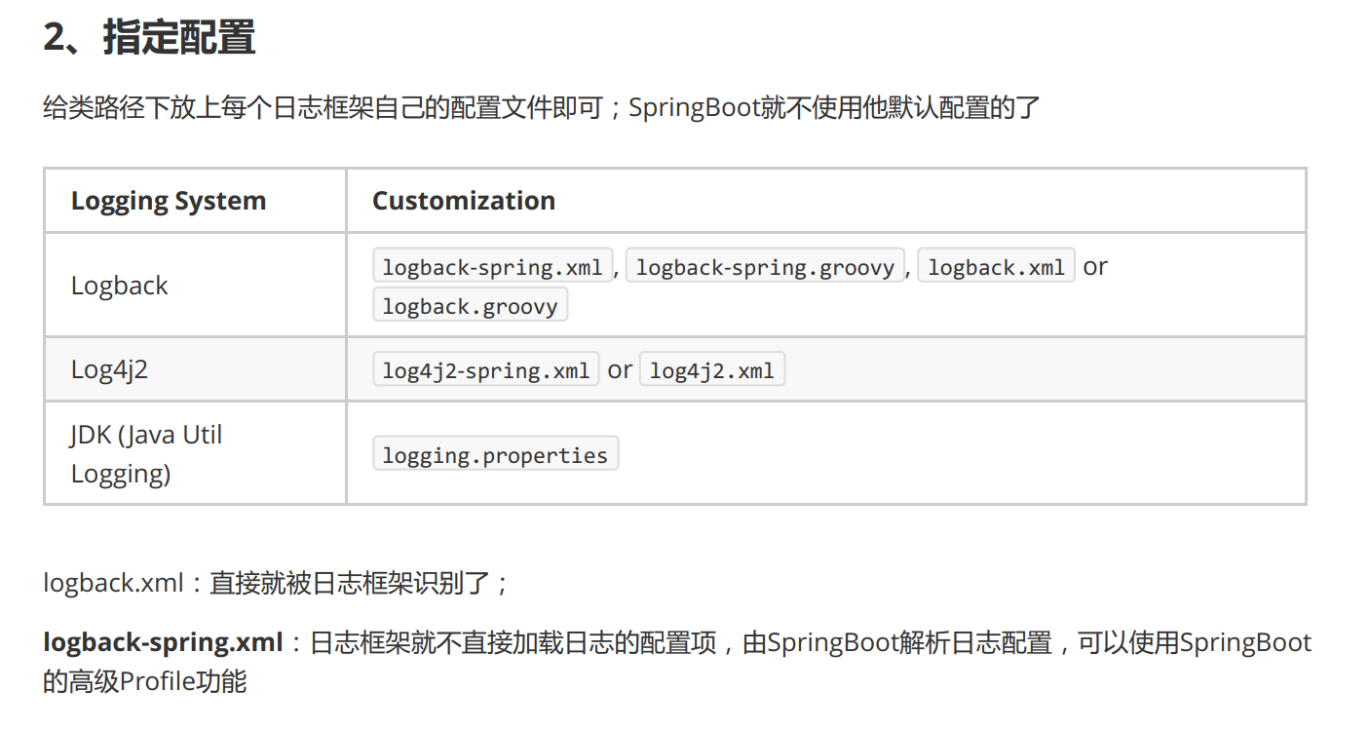Click the logback-spring.groovy code tag
This screenshot has height=730, width=1370.
coord(765,266)
